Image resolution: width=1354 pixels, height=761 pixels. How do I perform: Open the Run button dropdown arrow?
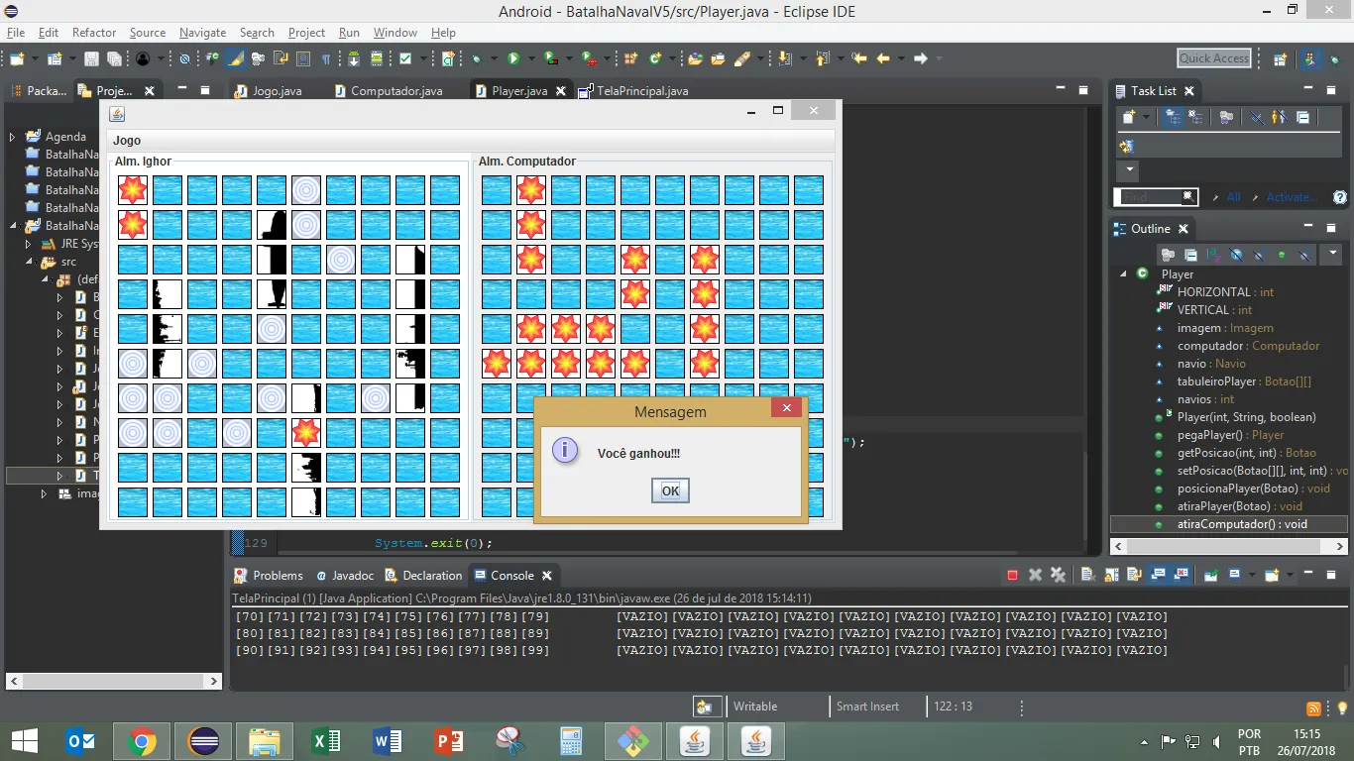(530, 59)
